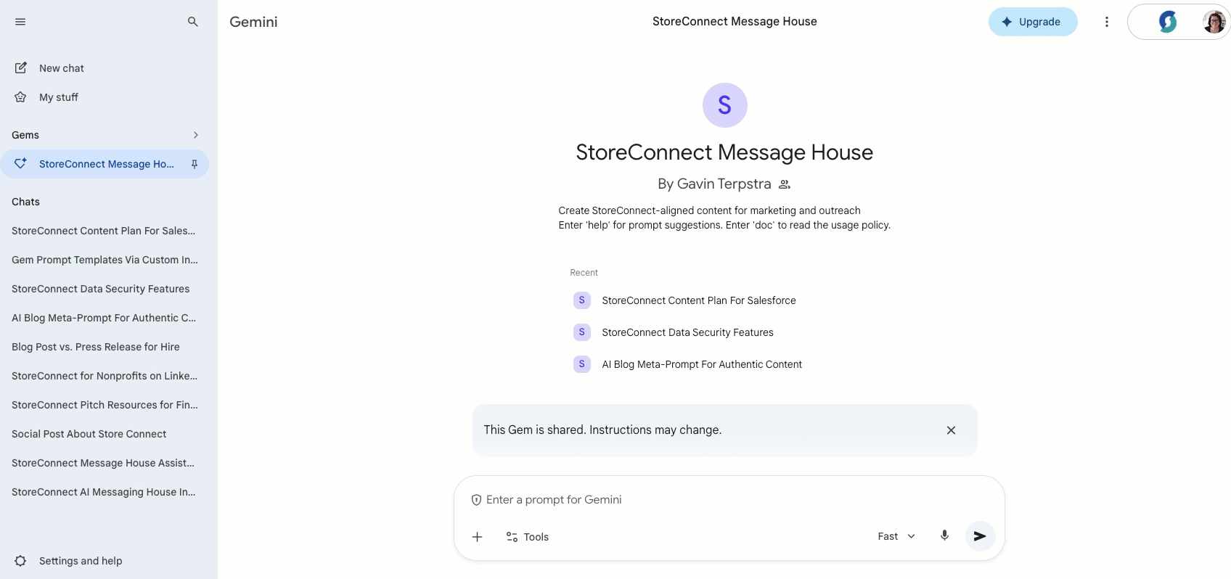Expand the Gems section chevron
Viewport: 1231px width, 579px height.
tap(196, 135)
